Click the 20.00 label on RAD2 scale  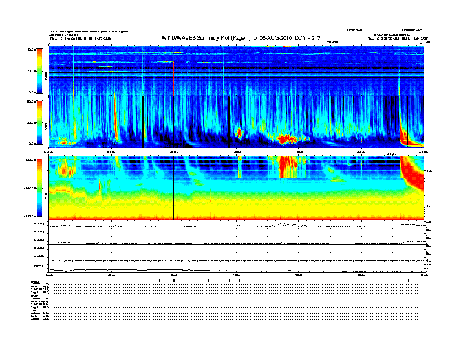coord(31,71)
